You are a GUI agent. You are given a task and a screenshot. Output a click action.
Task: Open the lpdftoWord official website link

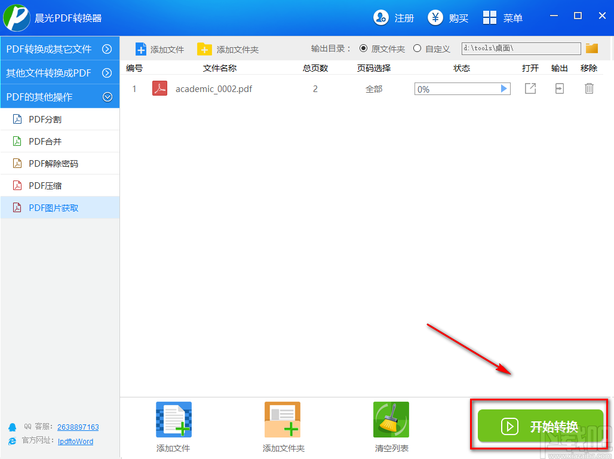coord(75,441)
